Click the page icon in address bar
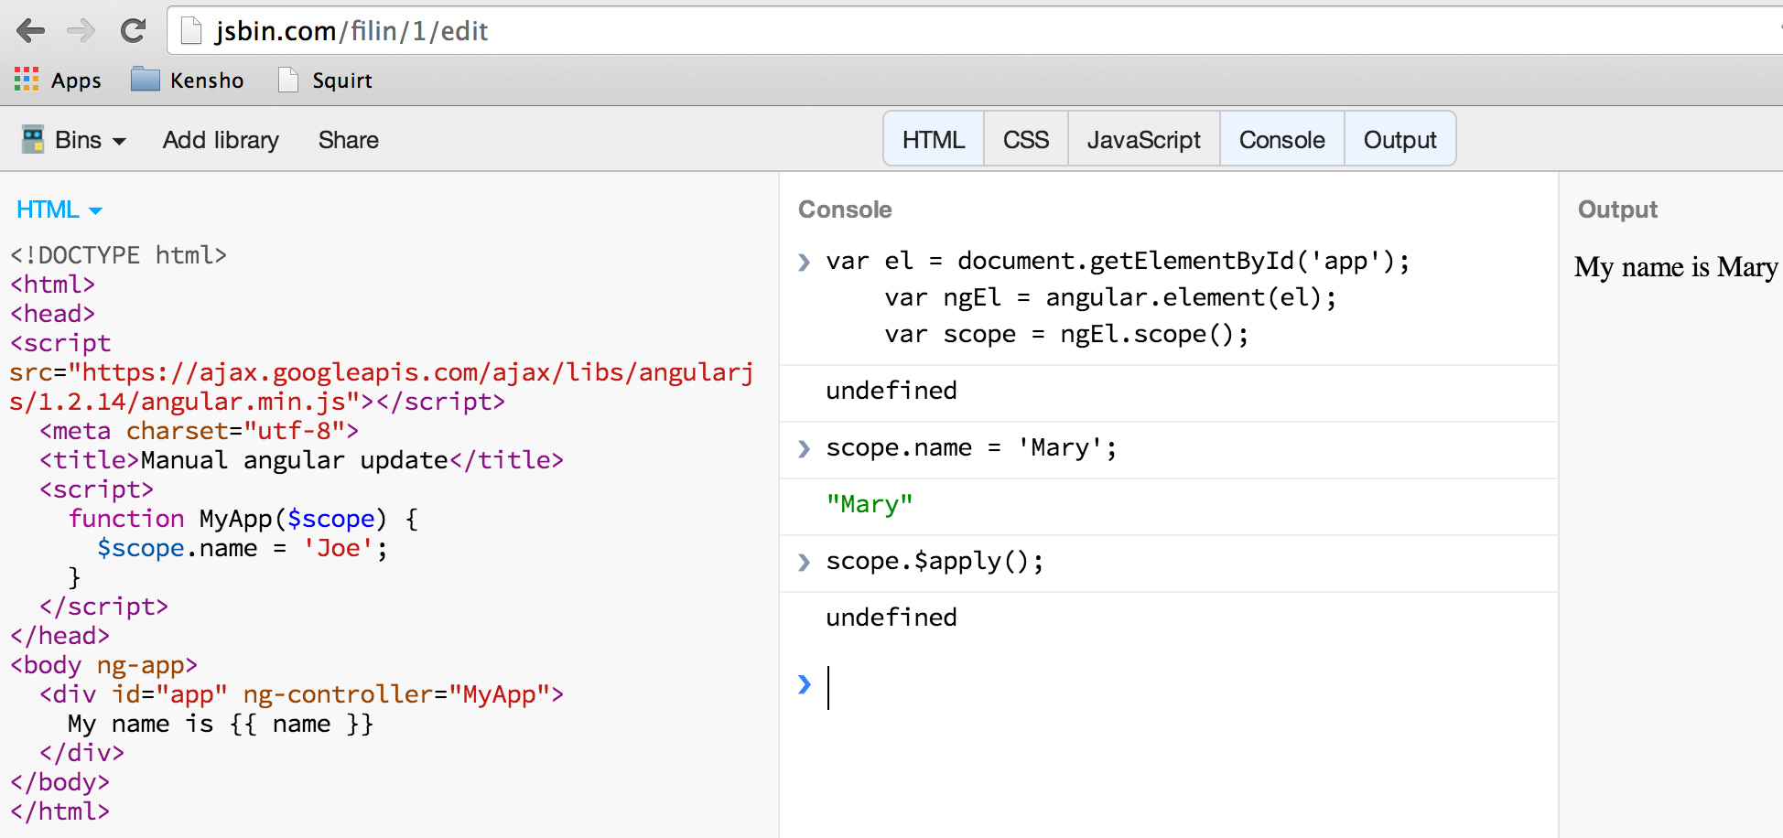 point(191,31)
